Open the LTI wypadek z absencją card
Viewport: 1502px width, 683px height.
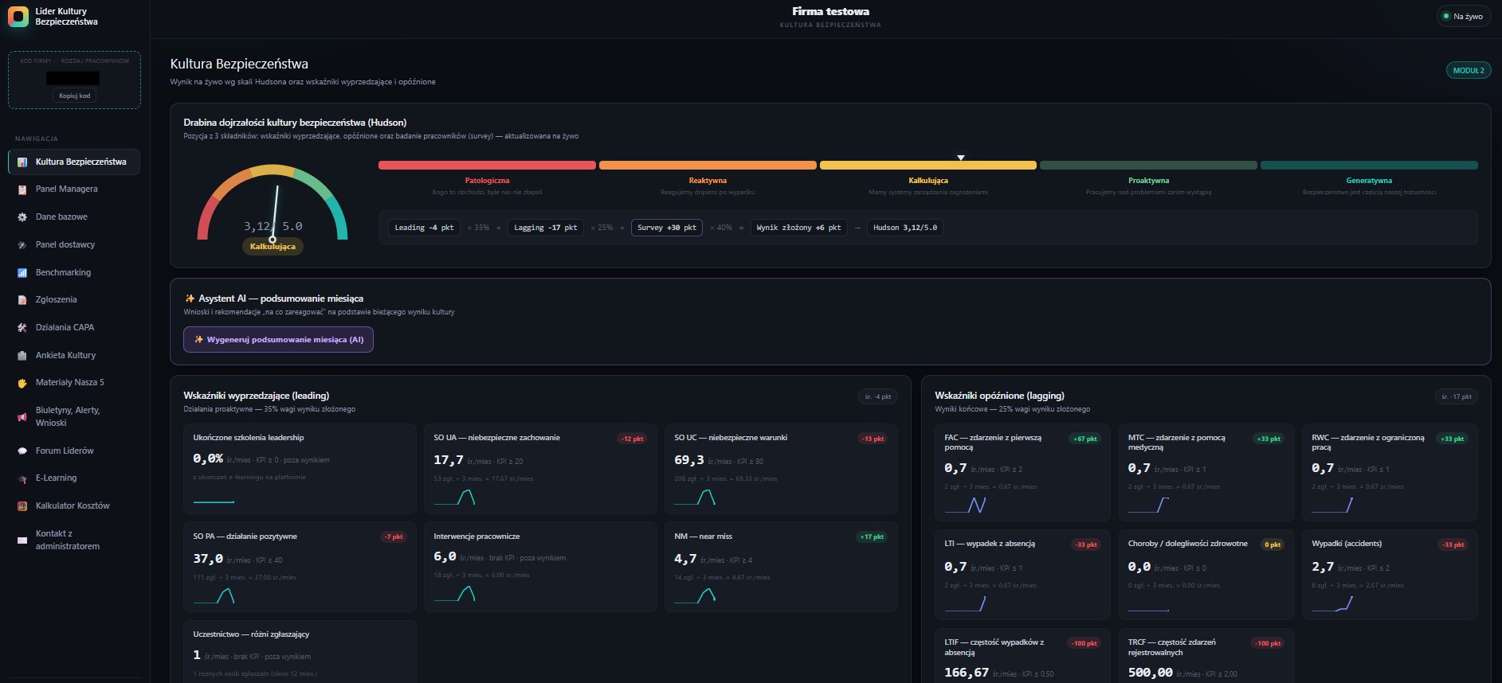[1022, 575]
